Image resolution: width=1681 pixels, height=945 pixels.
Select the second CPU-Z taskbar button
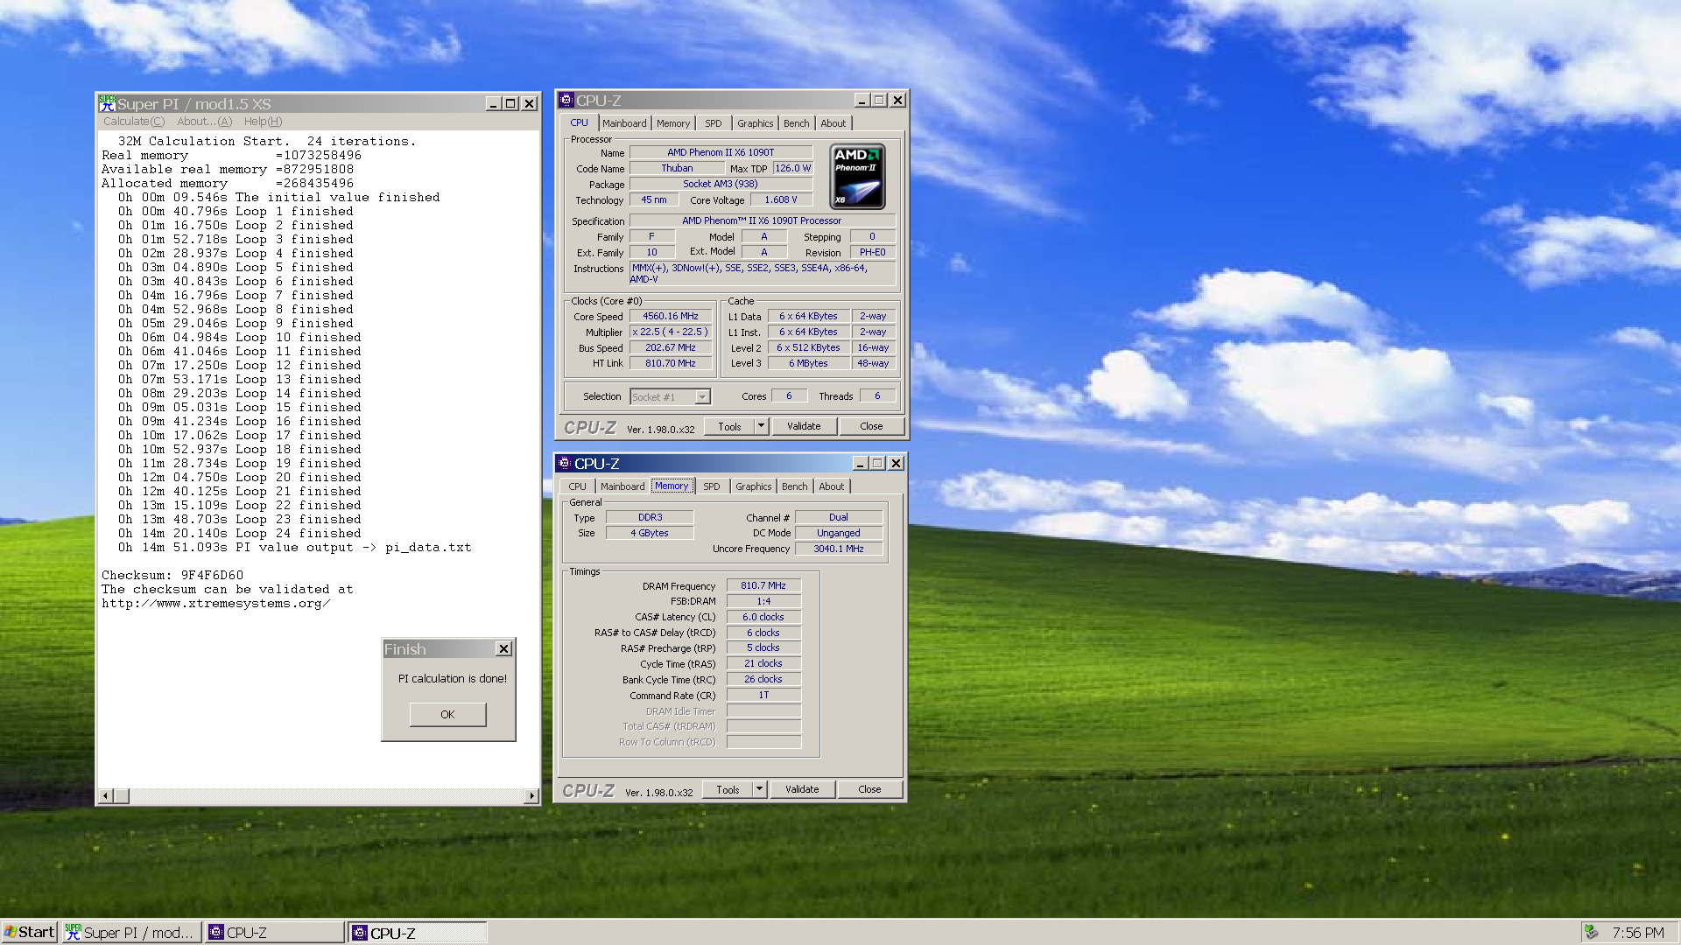pyautogui.click(x=418, y=933)
